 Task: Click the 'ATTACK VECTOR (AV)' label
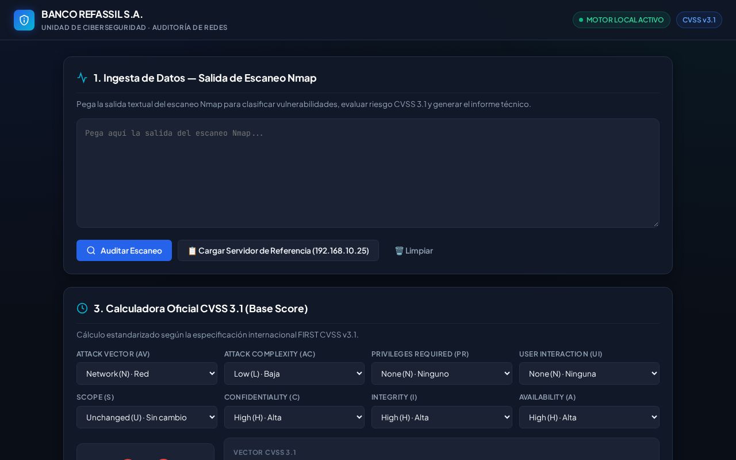click(x=113, y=354)
